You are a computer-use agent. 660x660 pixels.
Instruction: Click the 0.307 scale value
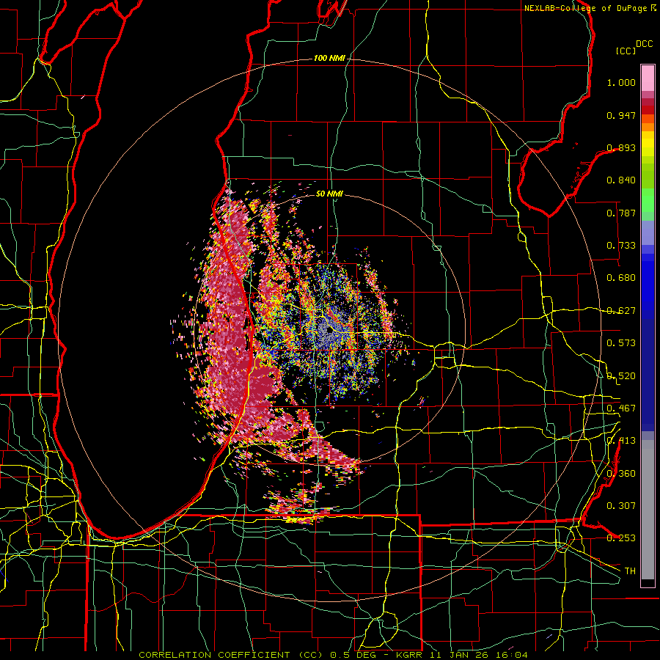click(621, 506)
